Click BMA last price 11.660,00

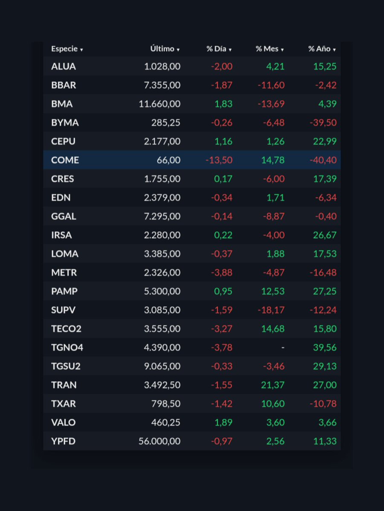click(x=160, y=104)
